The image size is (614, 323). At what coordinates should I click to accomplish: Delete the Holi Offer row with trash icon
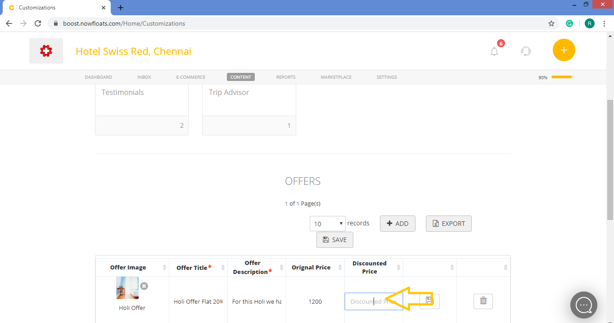pos(483,301)
